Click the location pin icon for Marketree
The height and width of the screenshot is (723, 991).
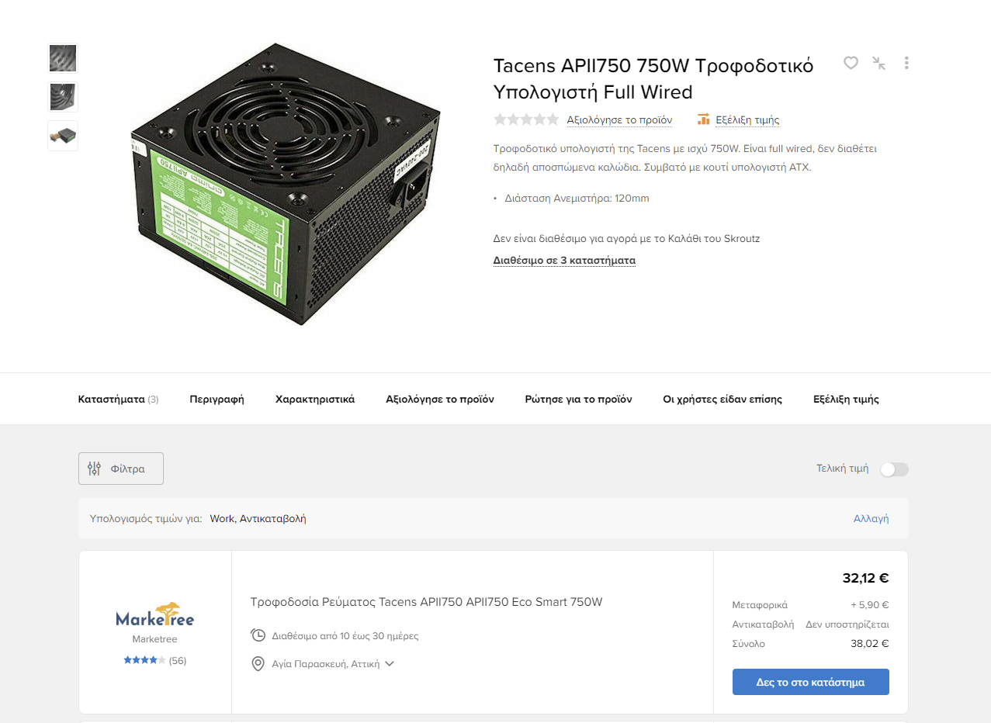(258, 664)
